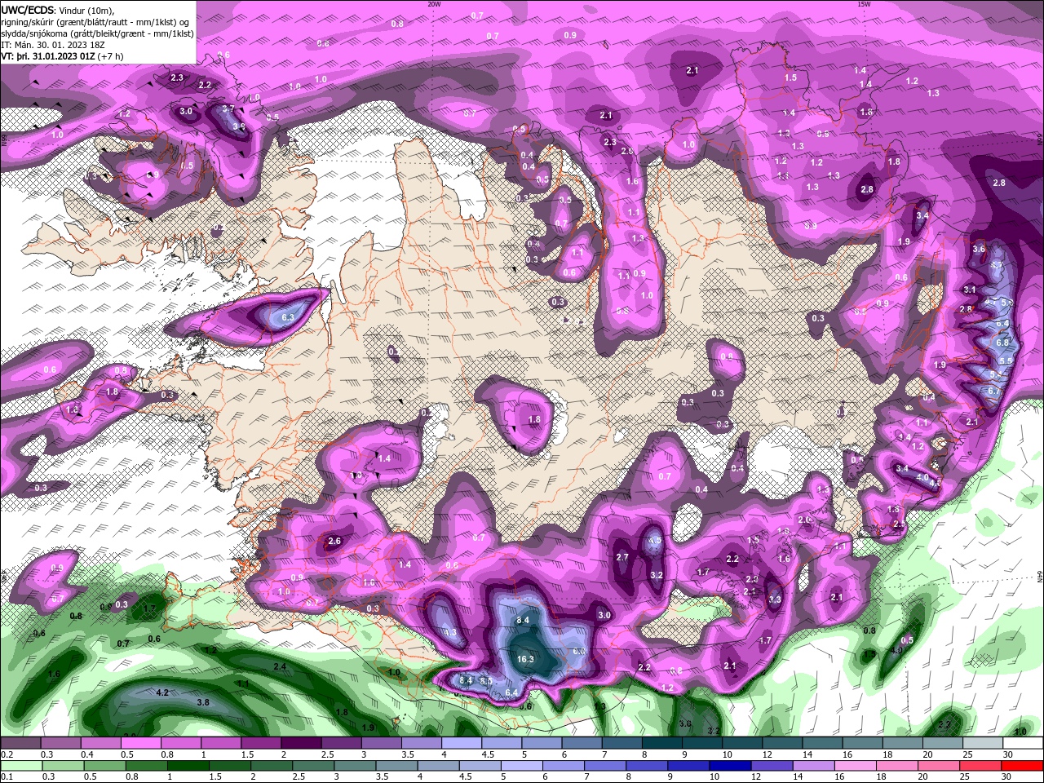Click the 0.2 label starting the upper legend

pyautogui.click(x=7, y=754)
